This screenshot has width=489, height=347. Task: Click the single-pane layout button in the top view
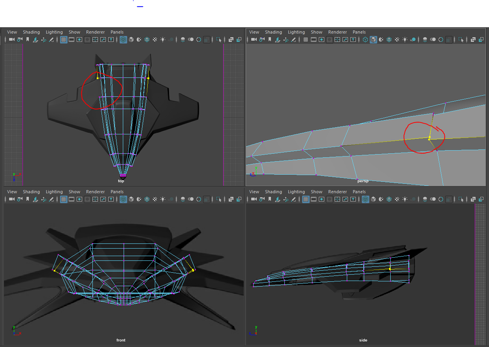pyautogui.click(x=231, y=40)
